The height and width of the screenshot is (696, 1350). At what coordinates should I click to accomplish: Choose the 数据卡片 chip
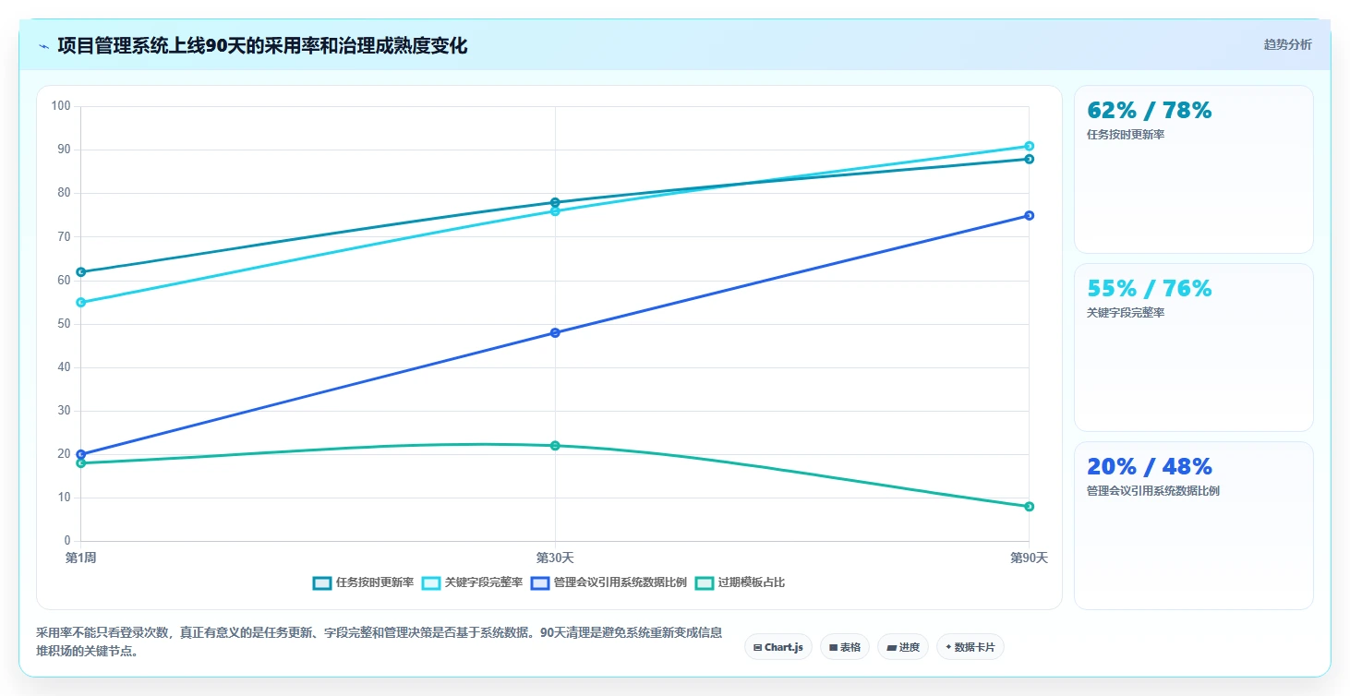970,647
